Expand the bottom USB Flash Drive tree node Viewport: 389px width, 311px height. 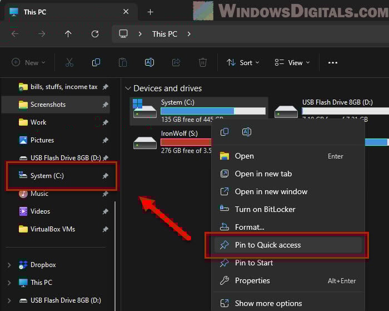(9, 300)
